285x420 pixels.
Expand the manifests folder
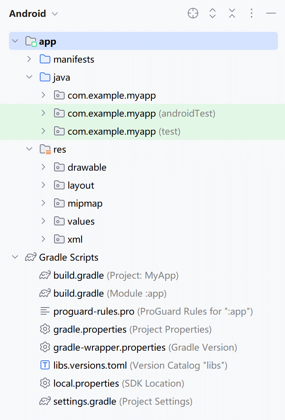click(x=29, y=59)
